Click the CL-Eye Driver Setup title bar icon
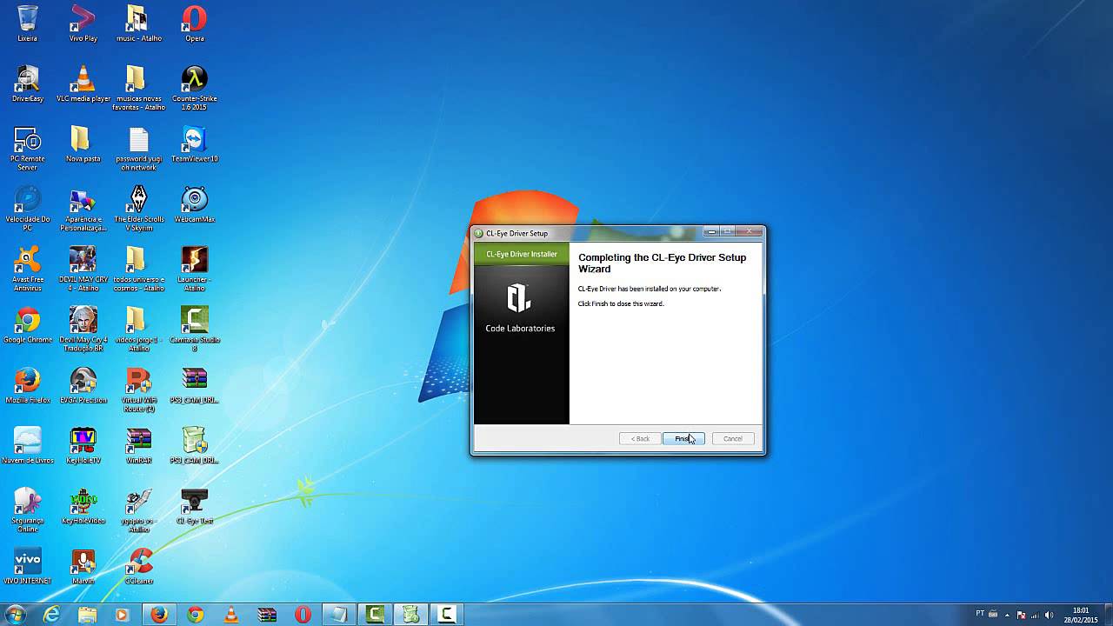This screenshot has width=1113, height=626. (479, 233)
